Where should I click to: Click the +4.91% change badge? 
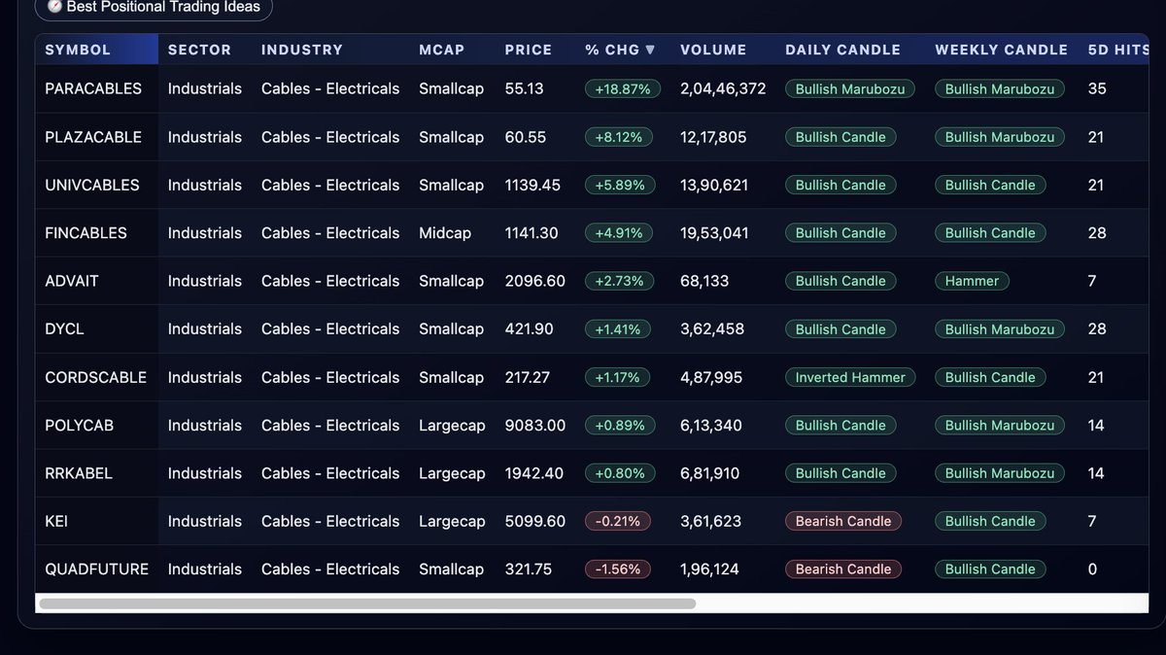(x=619, y=233)
